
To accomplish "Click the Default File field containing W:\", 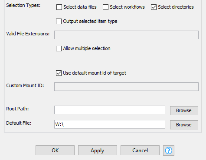I will 110,124.
